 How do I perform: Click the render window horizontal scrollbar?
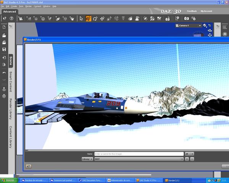[x=127, y=150]
